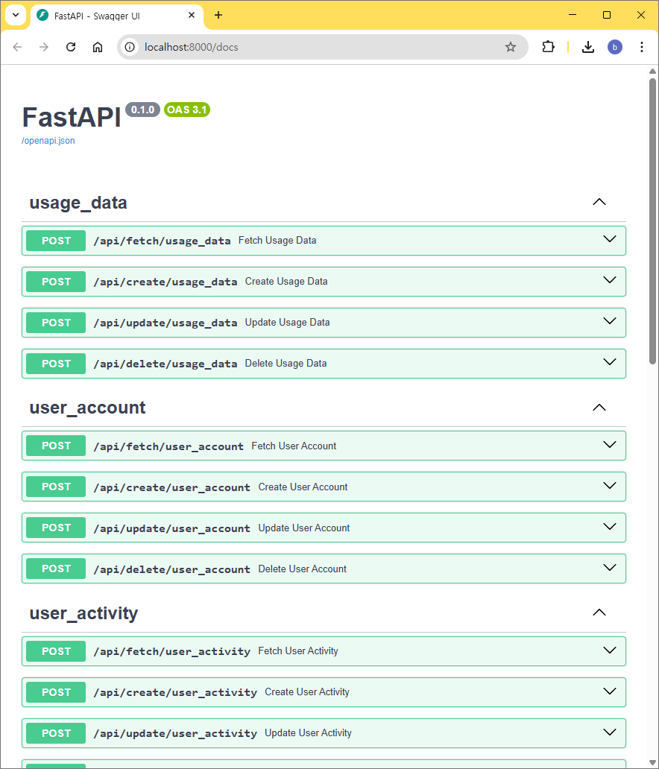
Task: Collapse the usage_data section chevron
Action: pyautogui.click(x=599, y=202)
